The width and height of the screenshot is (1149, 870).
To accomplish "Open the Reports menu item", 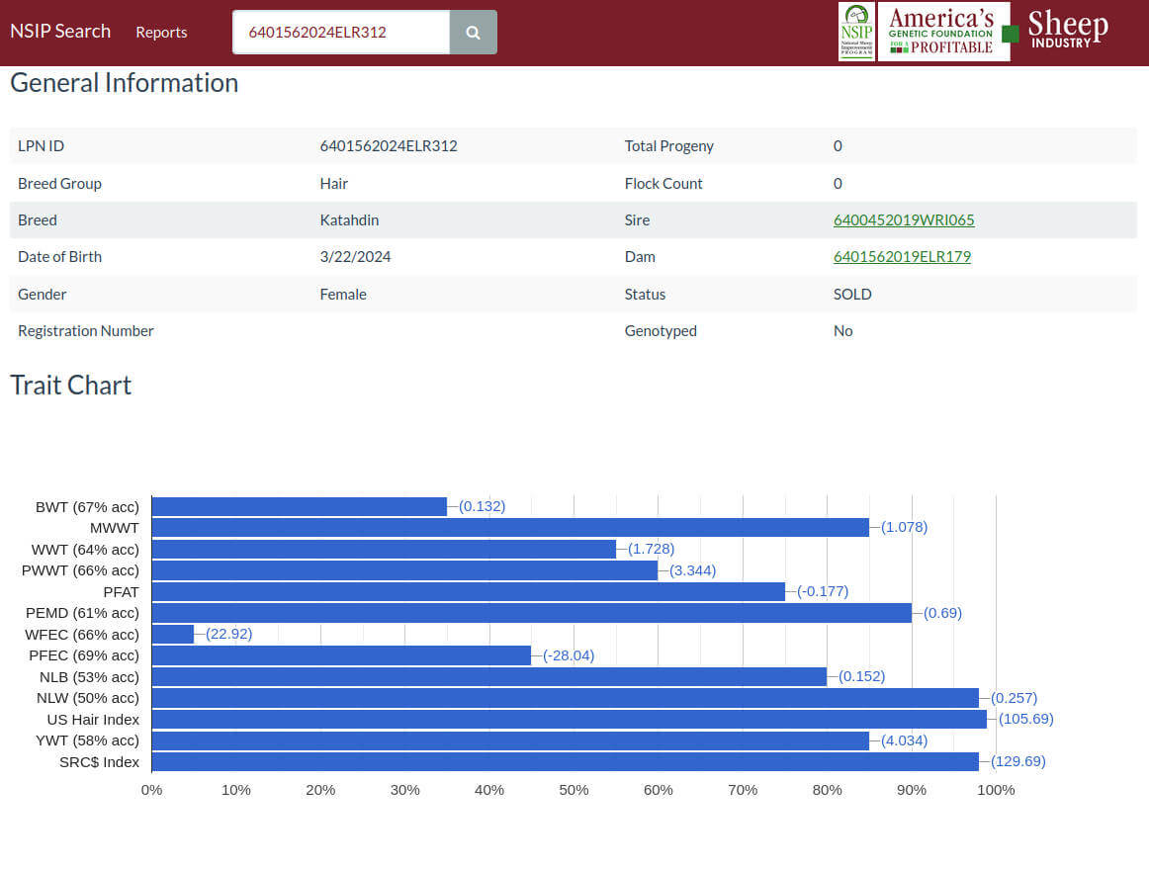I will 161,33.
